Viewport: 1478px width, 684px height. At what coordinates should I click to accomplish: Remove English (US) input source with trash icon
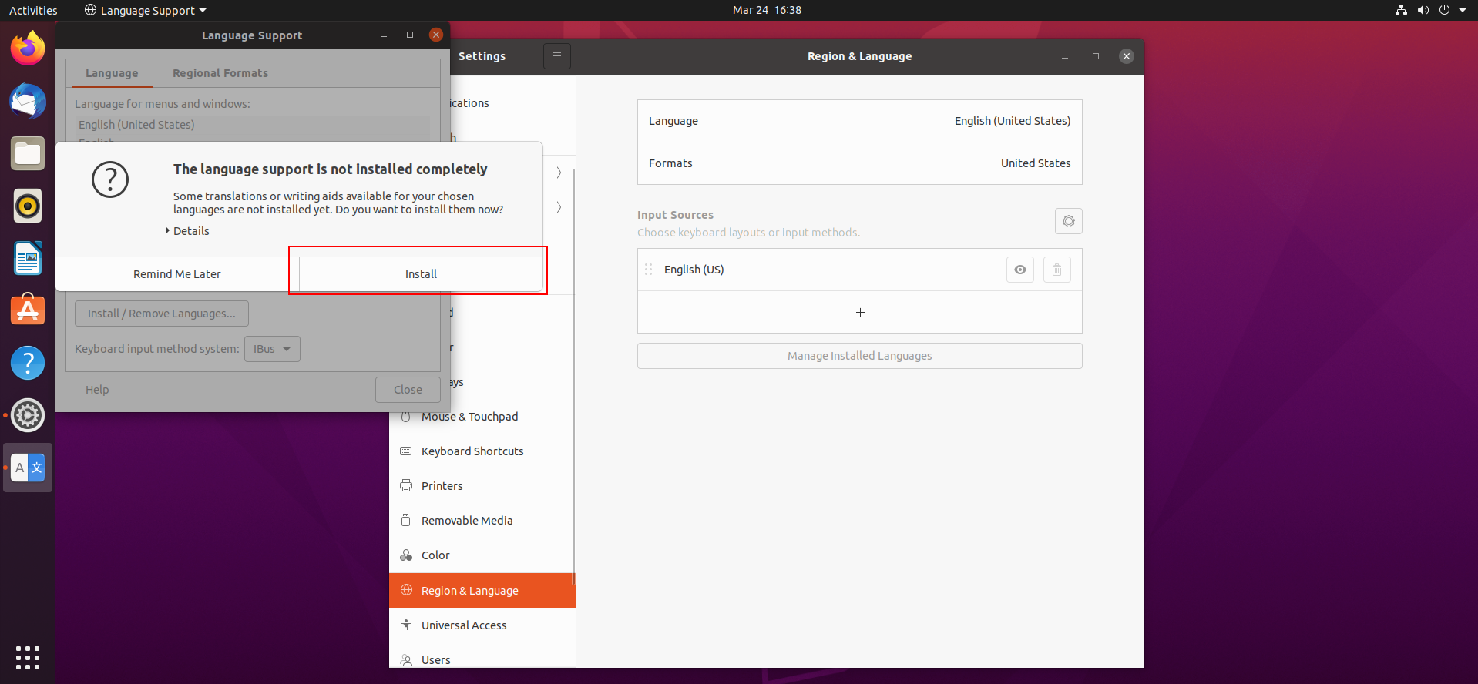tap(1057, 270)
